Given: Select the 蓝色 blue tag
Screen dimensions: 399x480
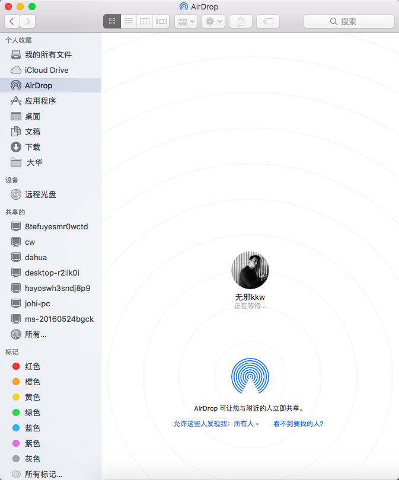Looking at the screenshot, I should (x=50, y=428).
